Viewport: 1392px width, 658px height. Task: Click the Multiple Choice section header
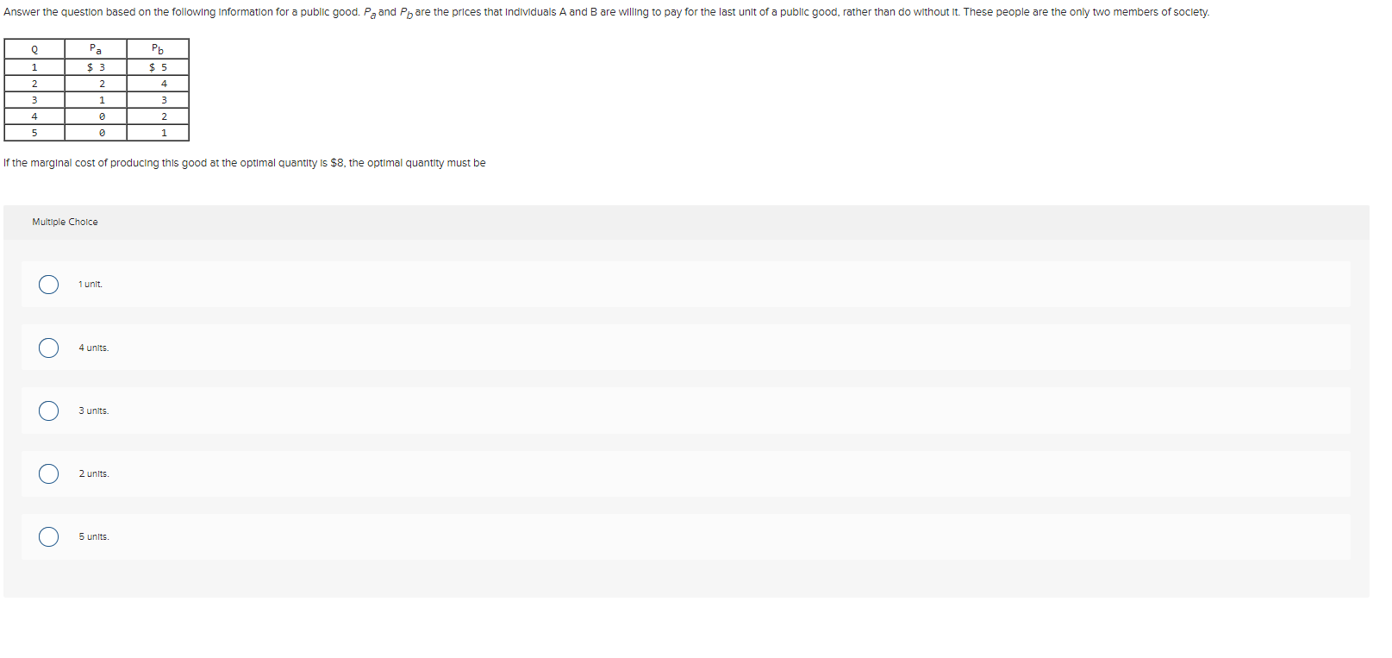tap(65, 222)
